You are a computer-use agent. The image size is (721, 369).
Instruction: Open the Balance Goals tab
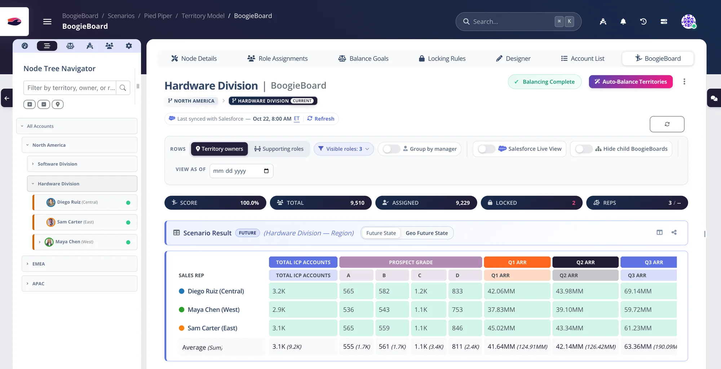pos(363,58)
